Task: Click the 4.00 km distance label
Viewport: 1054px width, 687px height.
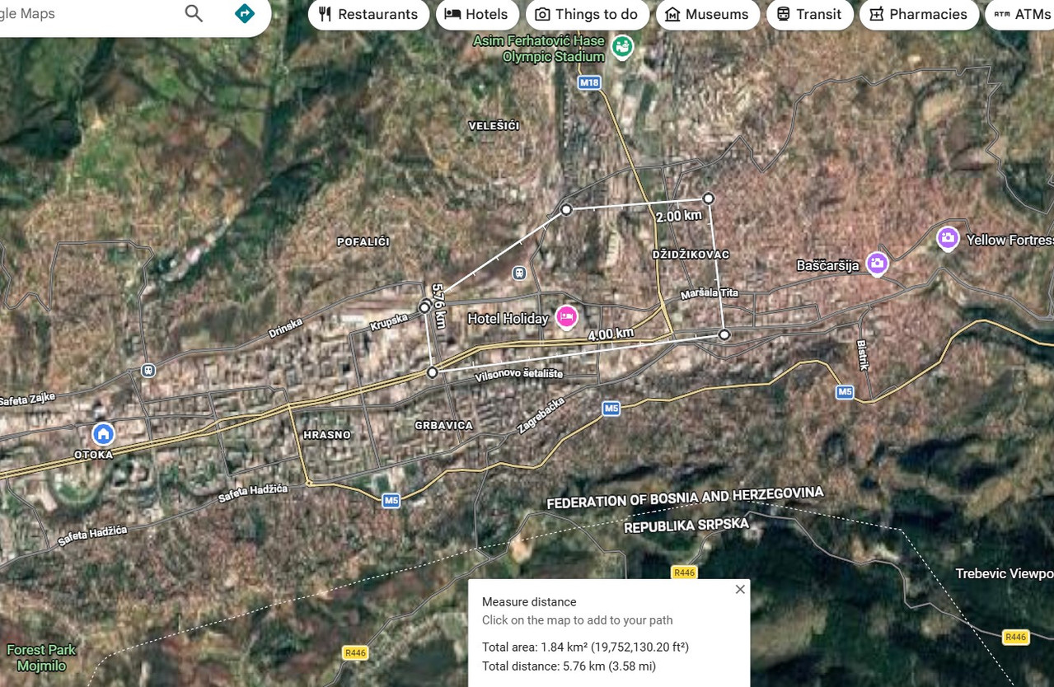Action: [611, 334]
